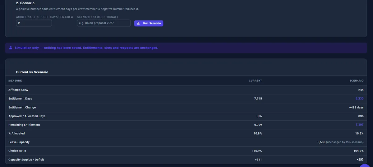373x167 pixels.
Task: Click the SCENARIO column header
Action: pos(357,81)
